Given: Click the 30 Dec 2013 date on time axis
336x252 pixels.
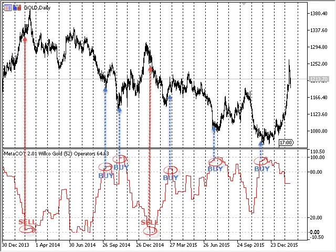Looking at the screenshot, I should click(16, 245).
